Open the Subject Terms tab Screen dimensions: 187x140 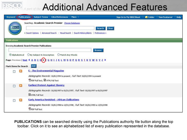pos(41,17)
